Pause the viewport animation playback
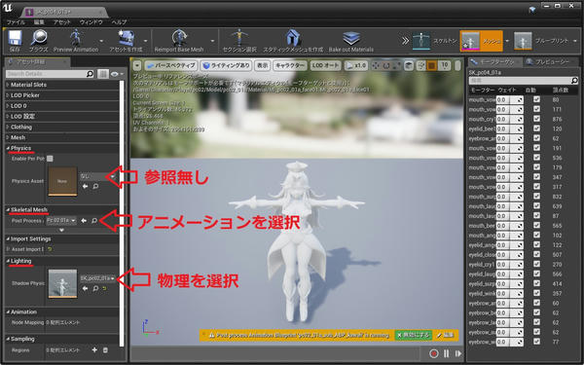The image size is (584, 365). click(x=446, y=353)
